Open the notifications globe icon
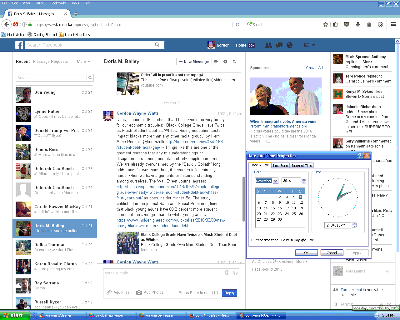This screenshot has width=400, height=320. point(289,45)
